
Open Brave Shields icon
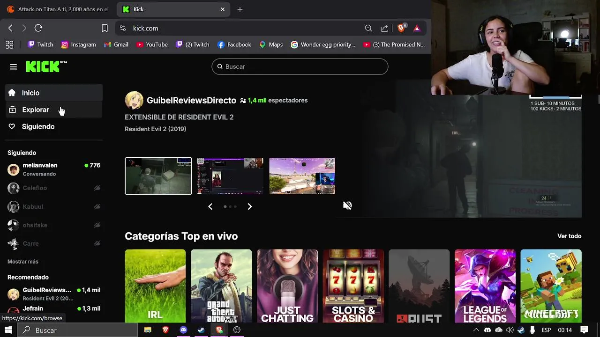coord(401,28)
